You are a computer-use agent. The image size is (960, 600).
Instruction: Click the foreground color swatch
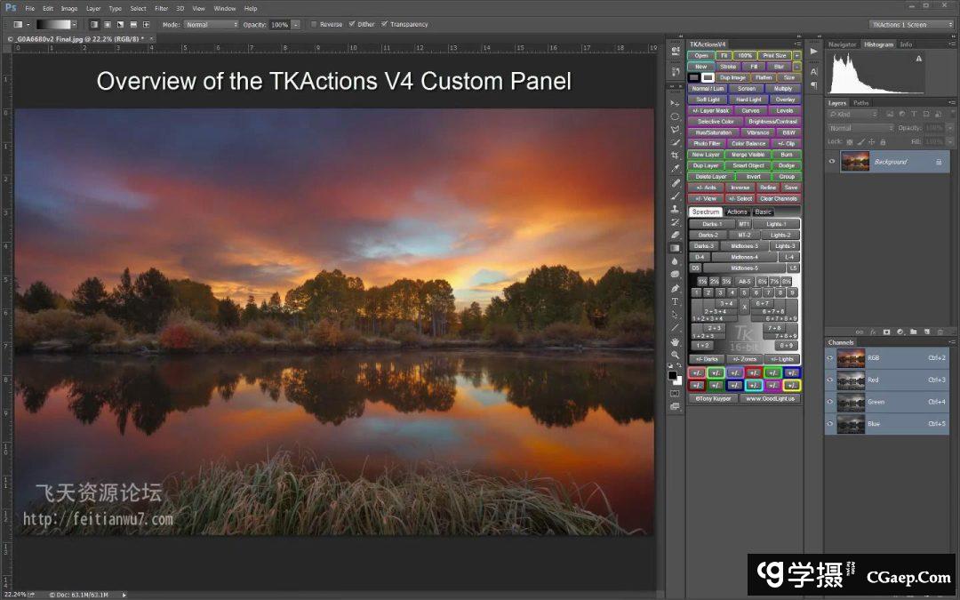click(x=672, y=375)
